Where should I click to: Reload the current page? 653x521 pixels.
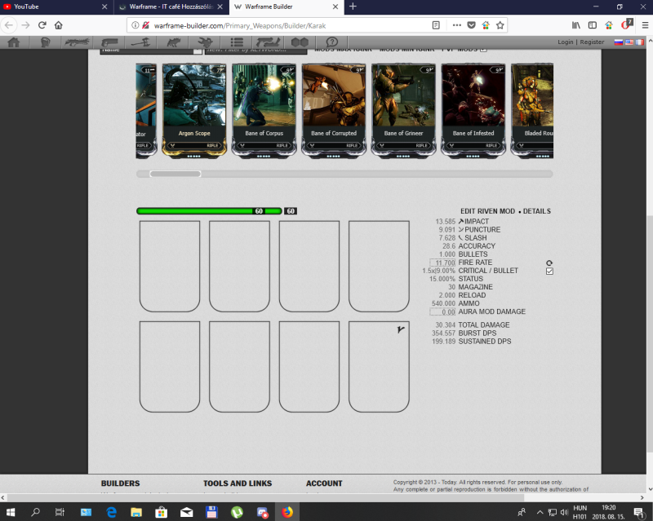pyautogui.click(x=42, y=25)
